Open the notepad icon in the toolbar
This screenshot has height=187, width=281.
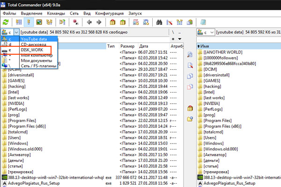(203, 22)
